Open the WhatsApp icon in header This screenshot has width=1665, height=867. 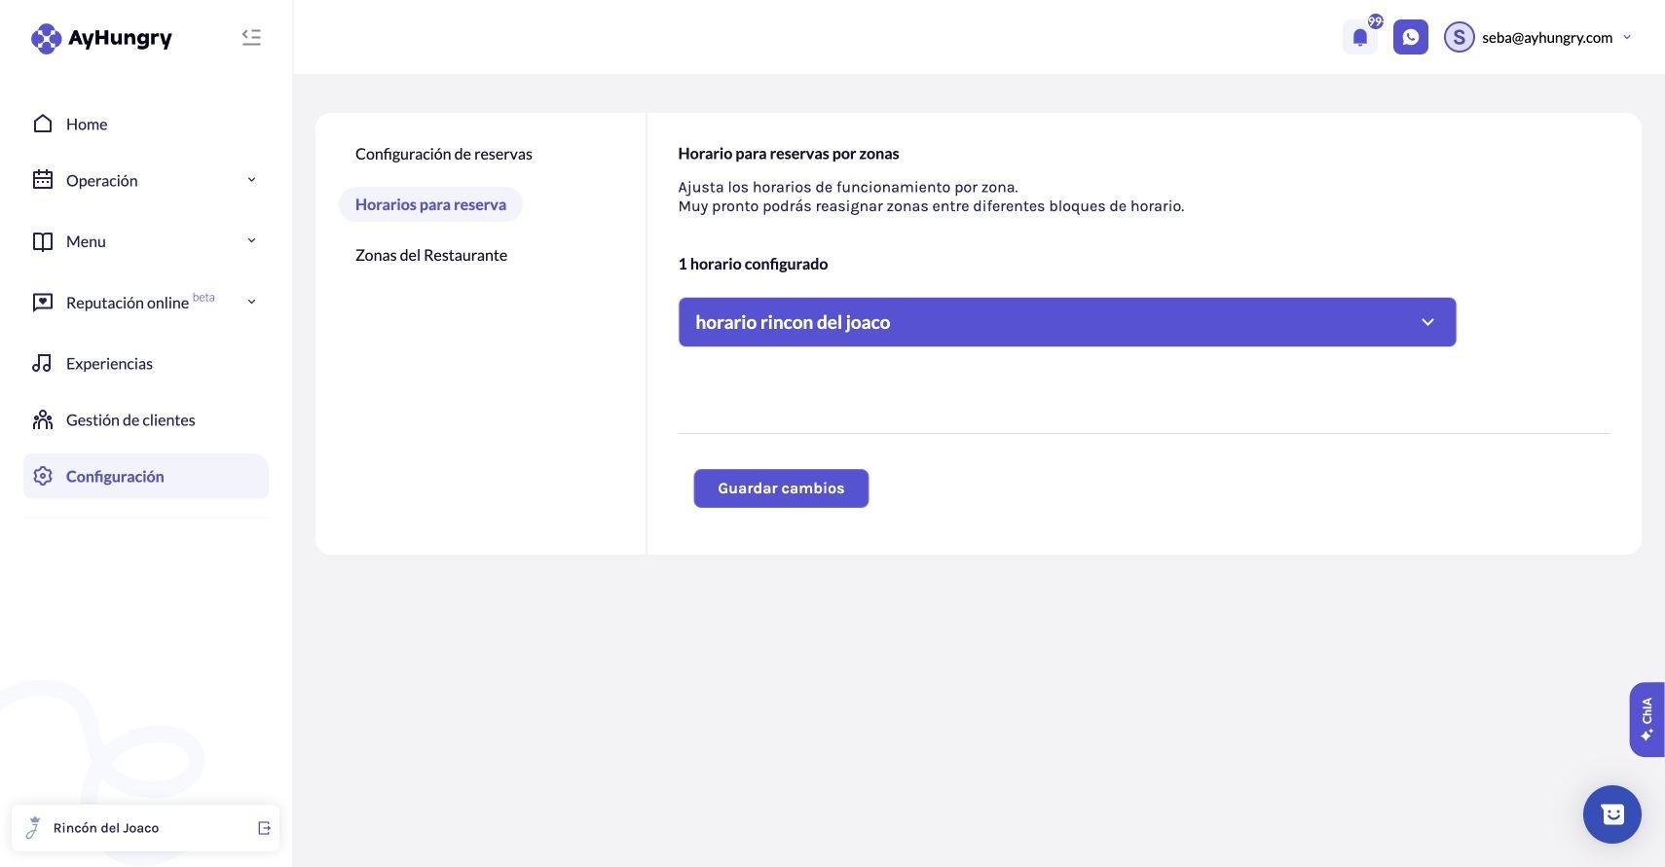1410,37
